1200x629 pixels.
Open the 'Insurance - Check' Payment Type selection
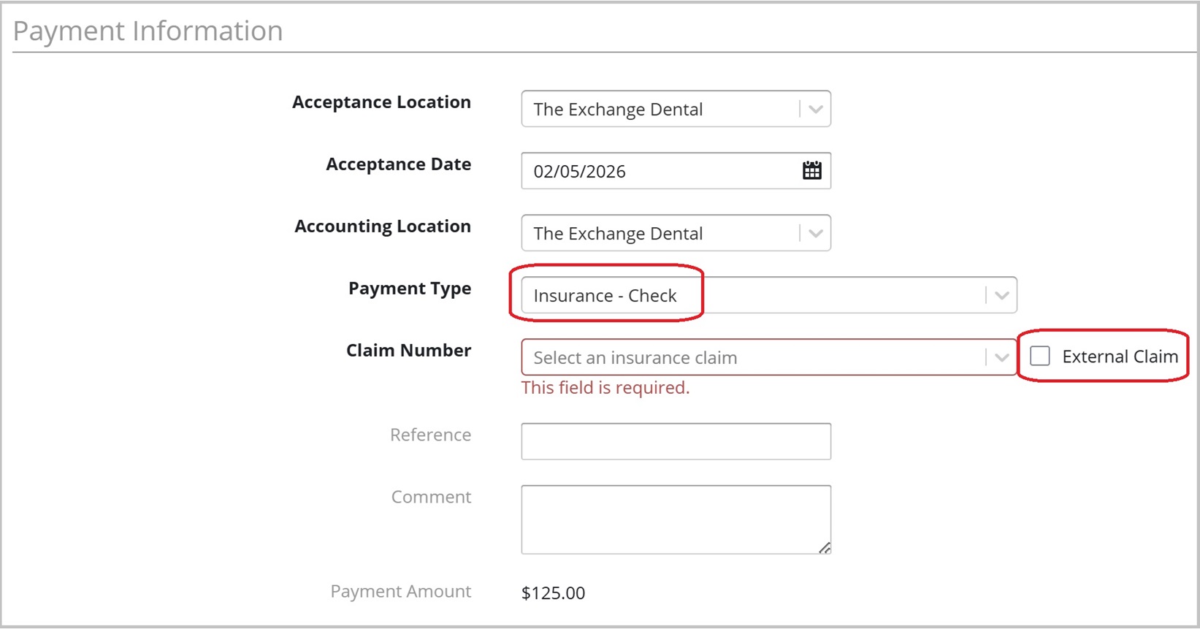tap(605, 296)
